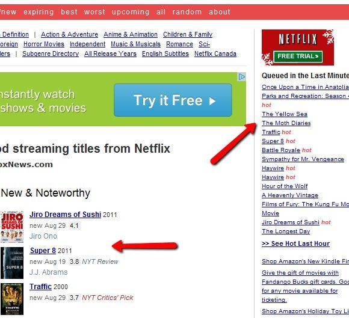Open NYT Critics' Pick for Traffic
The width and height of the screenshot is (349, 318).
point(108,298)
